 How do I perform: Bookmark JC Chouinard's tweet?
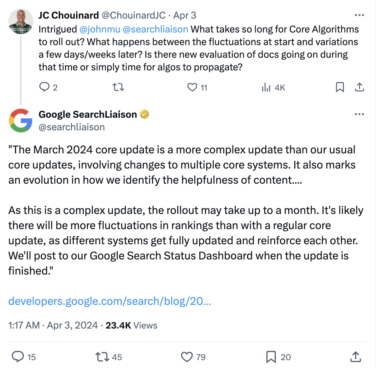(340, 87)
